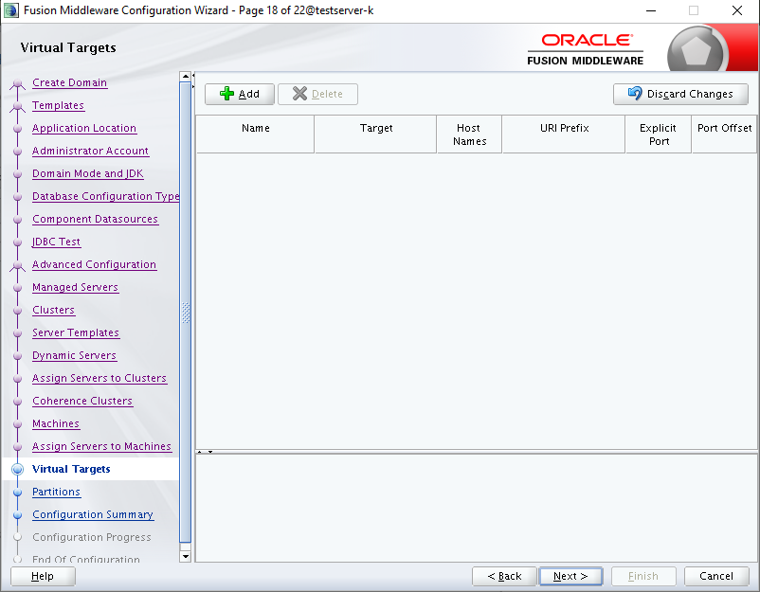The height and width of the screenshot is (592, 760).
Task: Open the Coherence Clusters step
Action: [x=82, y=402]
